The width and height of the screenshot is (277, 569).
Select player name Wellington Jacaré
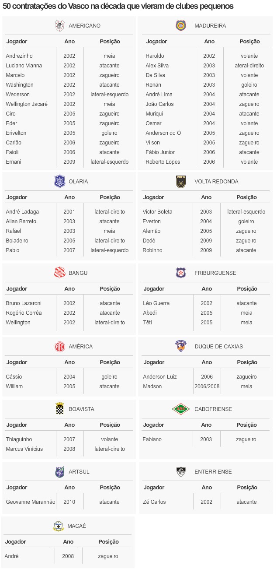(x=27, y=104)
